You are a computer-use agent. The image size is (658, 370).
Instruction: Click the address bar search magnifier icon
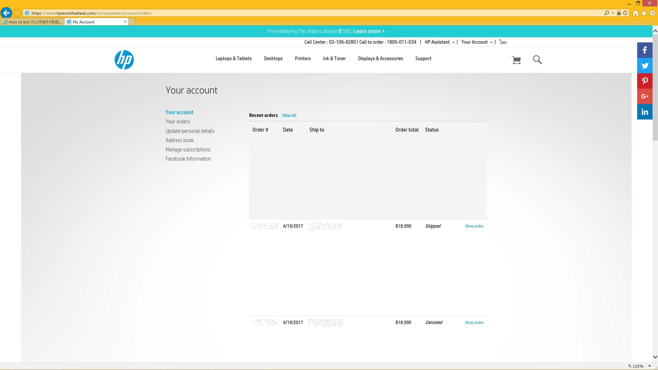pyautogui.click(x=607, y=13)
